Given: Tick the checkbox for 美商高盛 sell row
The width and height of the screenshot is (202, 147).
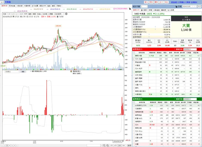Looking at the screenshot, I should (x=133, y=115).
